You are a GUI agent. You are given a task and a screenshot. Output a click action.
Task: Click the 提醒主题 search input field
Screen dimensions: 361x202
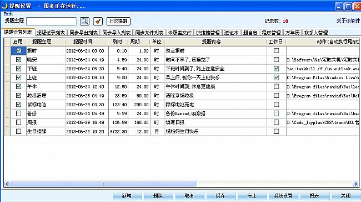(x=51, y=22)
